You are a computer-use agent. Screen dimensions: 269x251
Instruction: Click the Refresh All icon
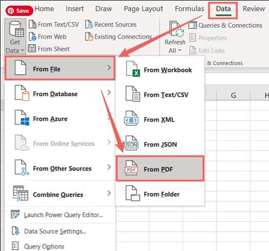coord(176,29)
